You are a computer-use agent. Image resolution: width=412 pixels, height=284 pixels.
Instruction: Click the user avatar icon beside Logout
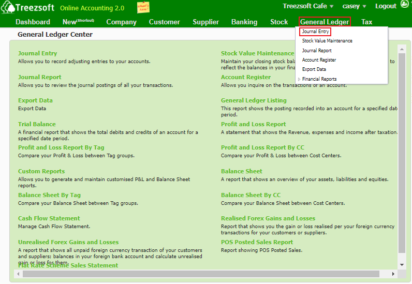tap(405, 4)
